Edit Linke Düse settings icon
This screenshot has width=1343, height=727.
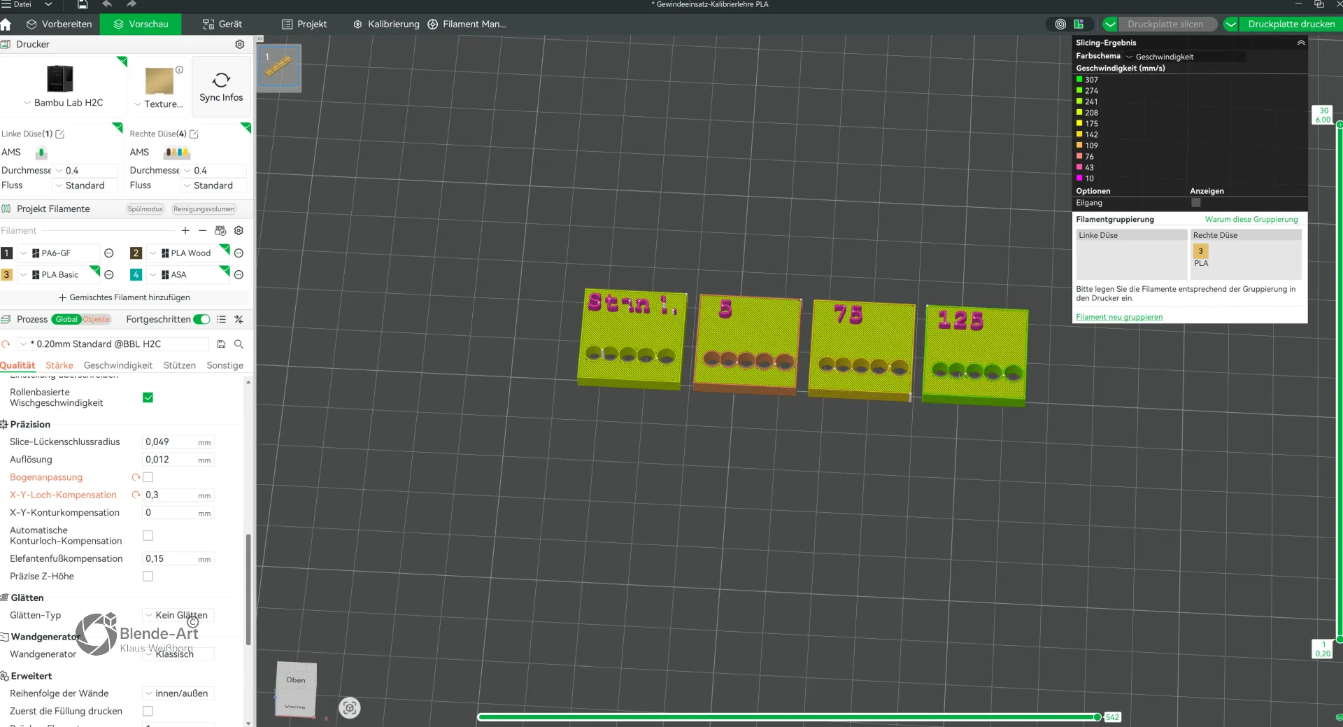coord(60,134)
